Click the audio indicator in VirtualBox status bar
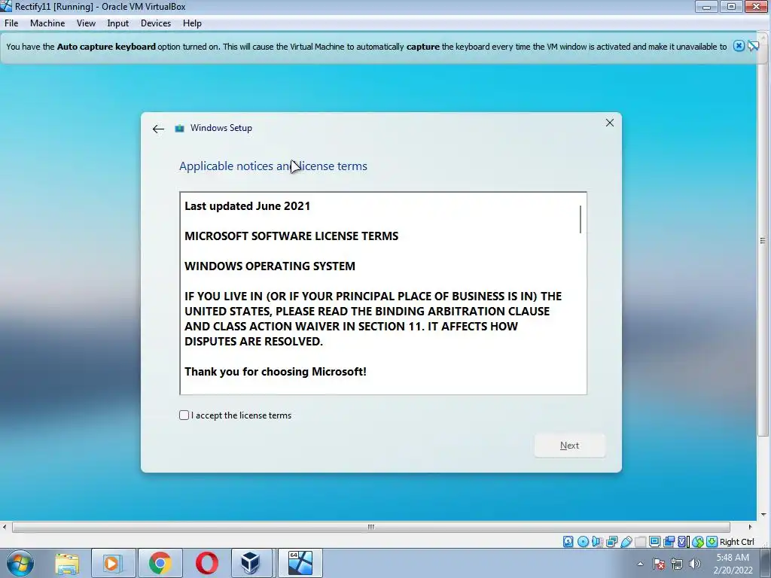This screenshot has width=771, height=578. (597, 542)
